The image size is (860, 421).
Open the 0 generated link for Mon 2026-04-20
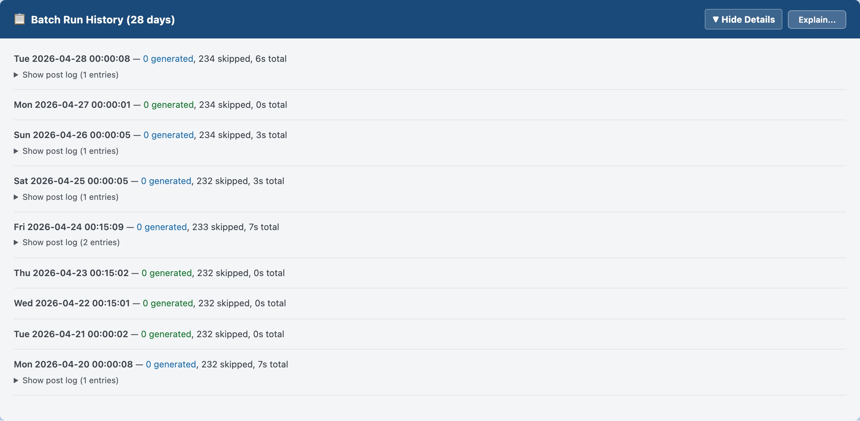tap(171, 364)
